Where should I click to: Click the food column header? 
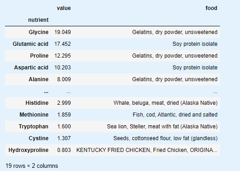(x=211, y=8)
